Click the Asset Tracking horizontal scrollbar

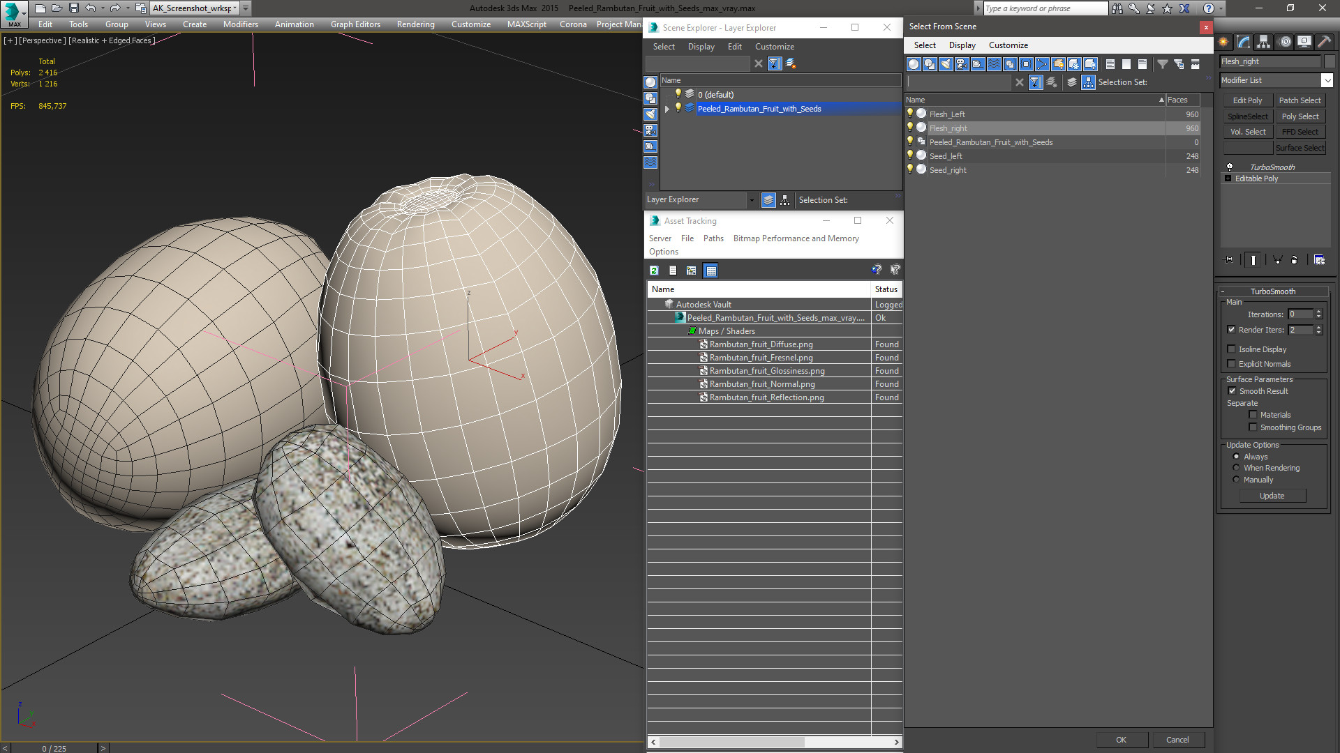point(733,742)
